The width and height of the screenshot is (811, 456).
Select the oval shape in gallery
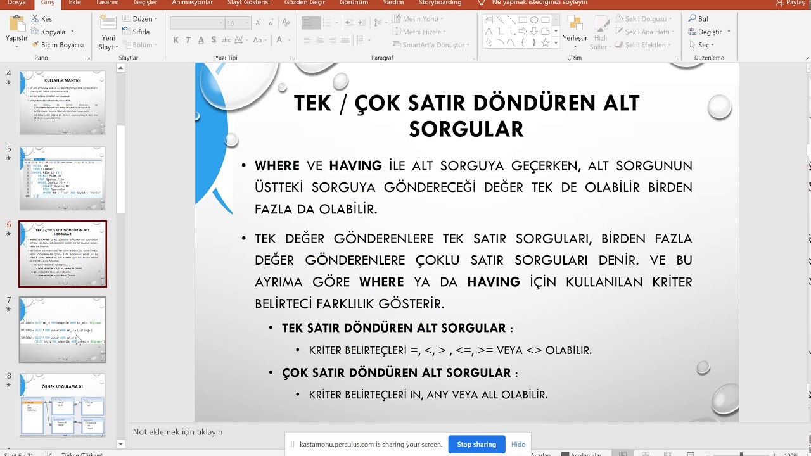(x=534, y=20)
